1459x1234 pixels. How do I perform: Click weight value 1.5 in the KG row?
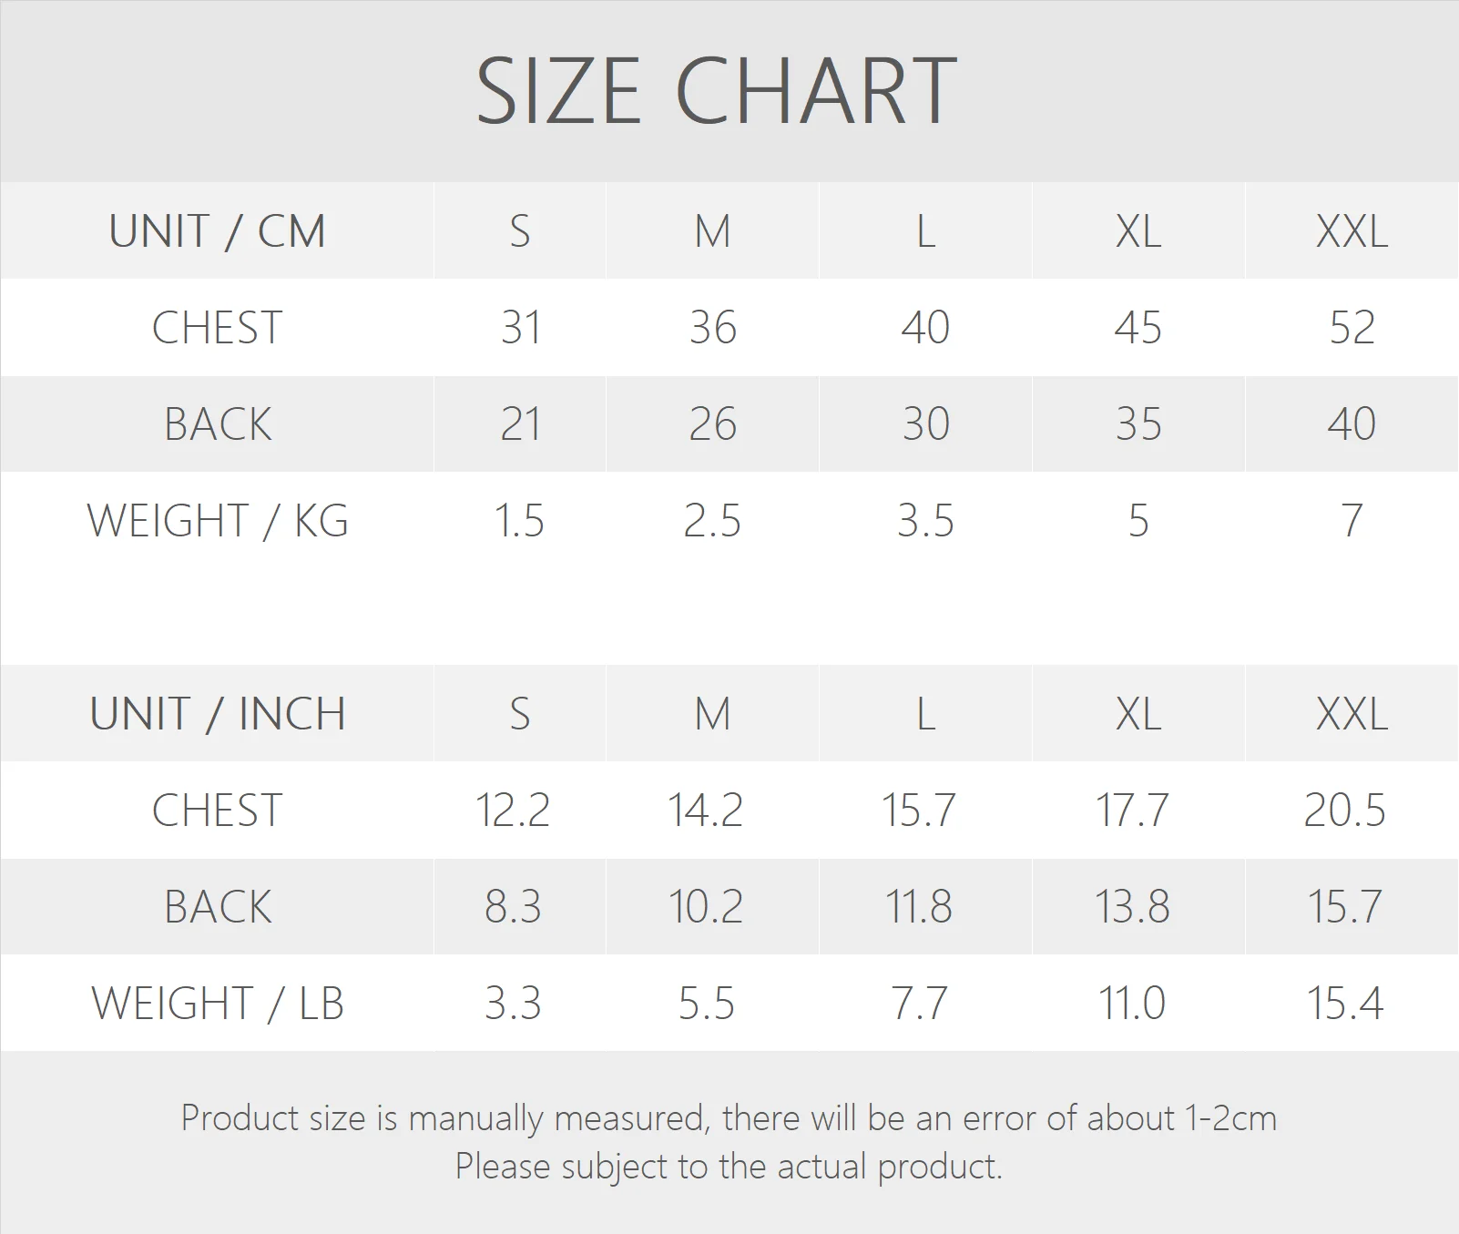tap(519, 521)
